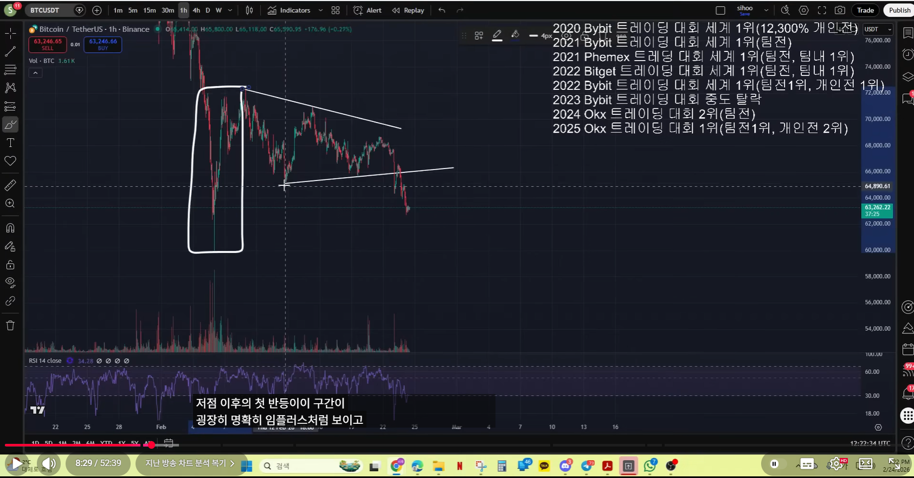The width and height of the screenshot is (914, 478).
Task: Switch to the 1m timeframe
Action: [x=118, y=10]
